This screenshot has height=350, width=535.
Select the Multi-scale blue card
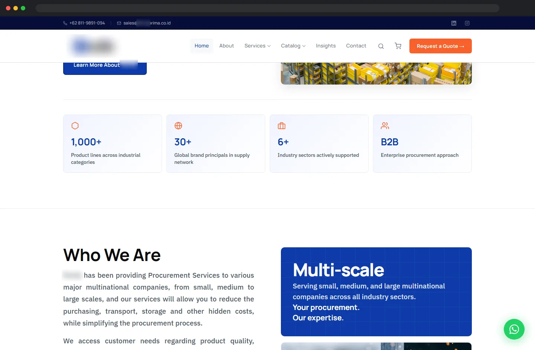tap(376, 292)
